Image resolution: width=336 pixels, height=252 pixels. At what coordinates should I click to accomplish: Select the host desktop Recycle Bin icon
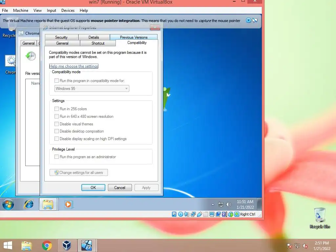(320, 218)
